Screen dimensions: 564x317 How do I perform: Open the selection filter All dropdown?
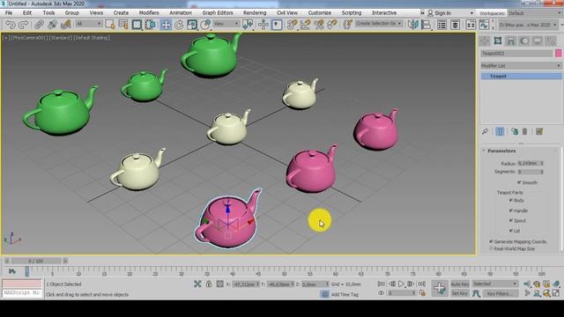(89, 24)
